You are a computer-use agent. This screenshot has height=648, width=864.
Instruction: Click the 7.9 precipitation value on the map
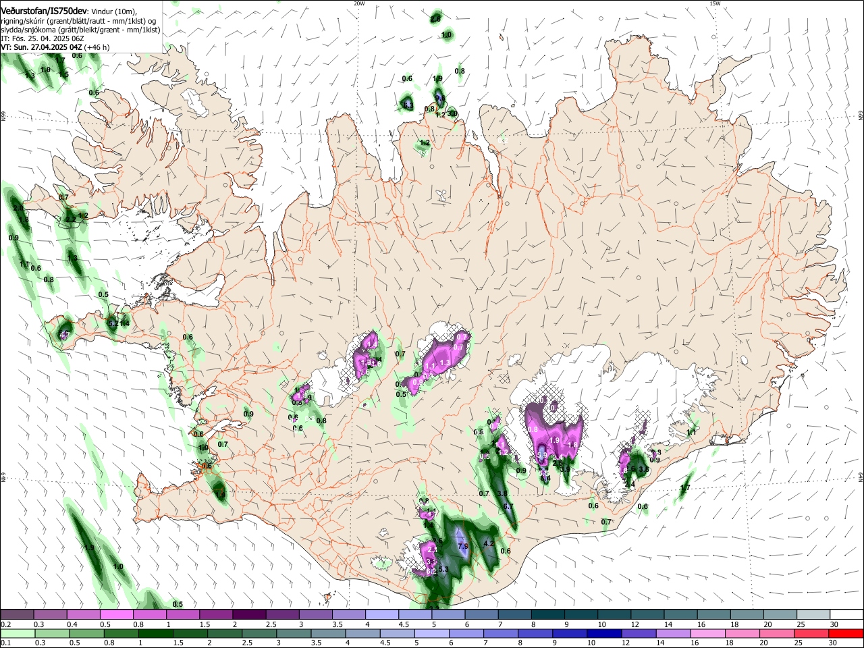pyautogui.click(x=462, y=546)
